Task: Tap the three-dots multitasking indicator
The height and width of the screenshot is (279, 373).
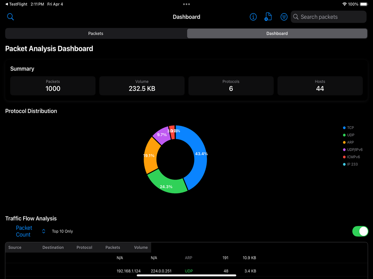Action: pos(186,4)
